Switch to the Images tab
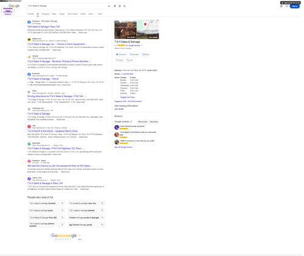 click(x=62, y=14)
